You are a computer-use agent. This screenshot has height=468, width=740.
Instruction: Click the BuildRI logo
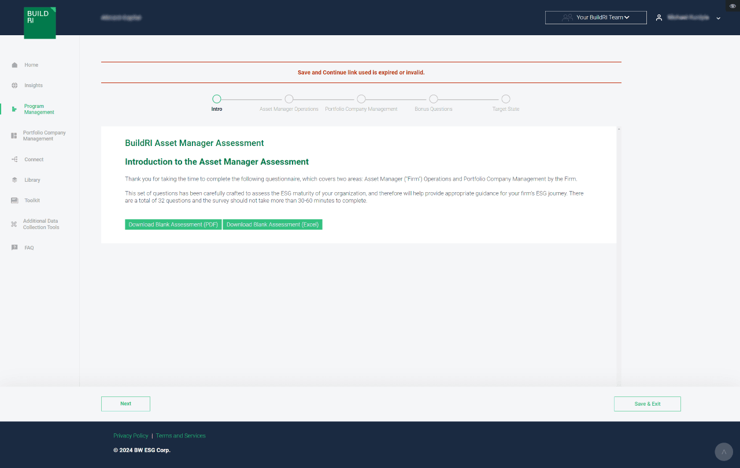(x=40, y=23)
